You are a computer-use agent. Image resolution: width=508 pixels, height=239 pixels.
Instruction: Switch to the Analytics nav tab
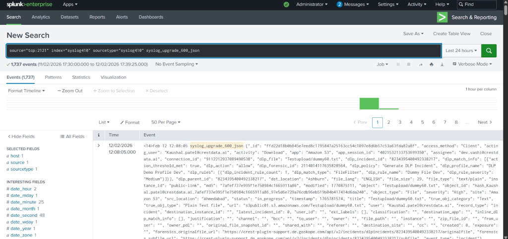[41, 17]
